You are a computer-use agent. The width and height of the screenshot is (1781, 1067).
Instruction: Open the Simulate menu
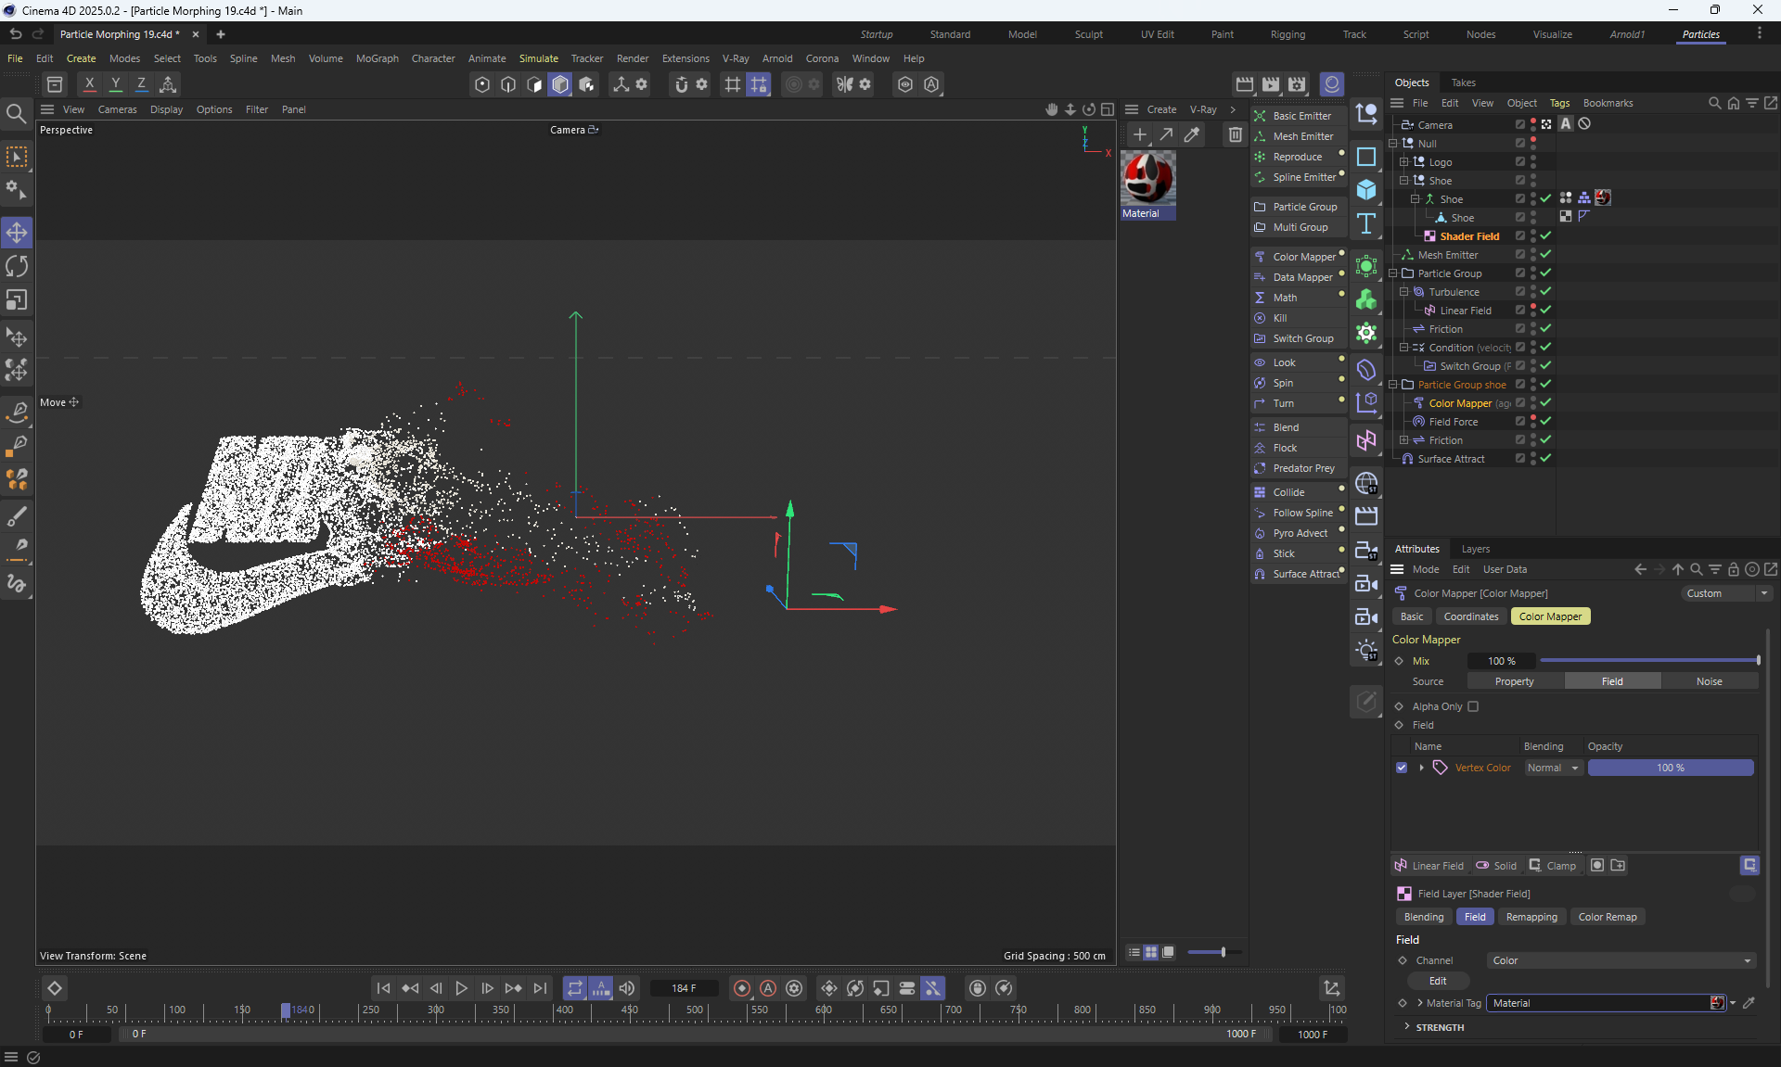pos(538,58)
